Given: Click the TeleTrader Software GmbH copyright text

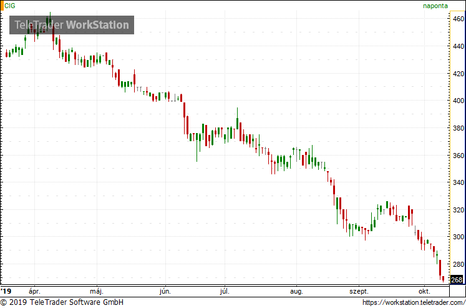Looking at the screenshot, I should click(62, 302).
